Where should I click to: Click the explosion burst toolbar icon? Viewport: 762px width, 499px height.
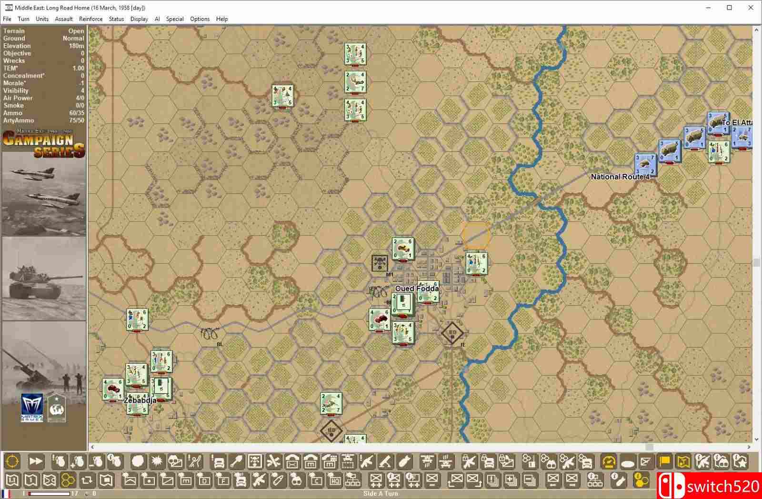156,461
